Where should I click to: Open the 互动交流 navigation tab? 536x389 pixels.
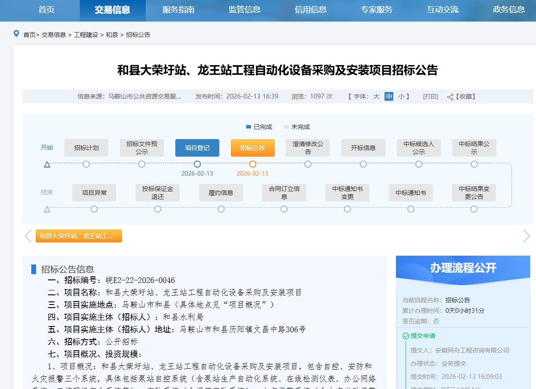(x=443, y=10)
